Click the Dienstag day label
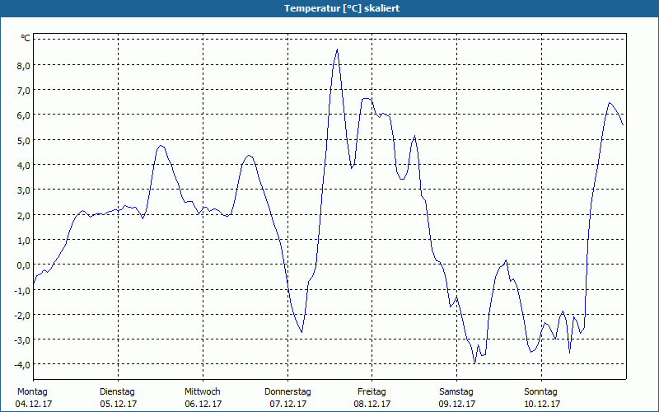The width and height of the screenshot is (659, 412). click(x=117, y=392)
